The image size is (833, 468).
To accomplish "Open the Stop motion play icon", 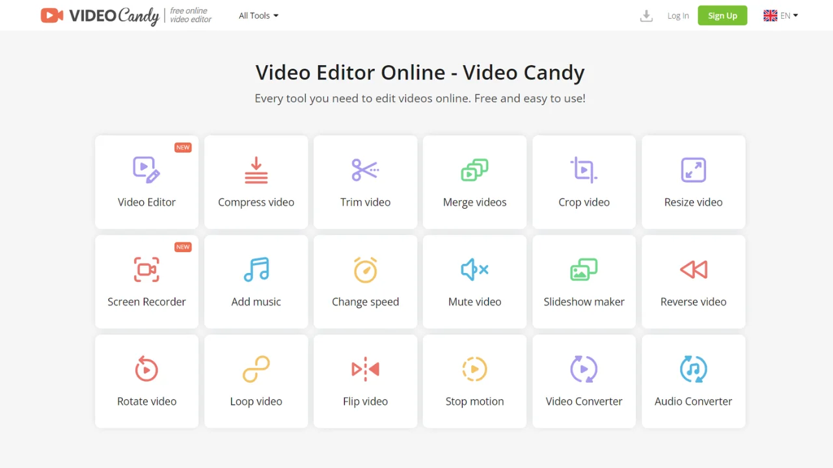I will (474, 369).
